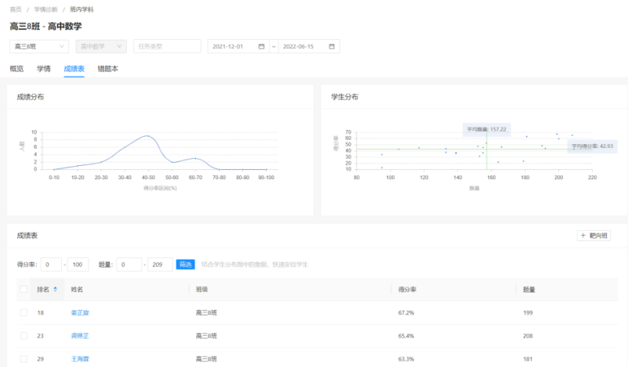Click the plus icon on 靶向班 button
The image size is (628, 367).
click(x=583, y=236)
